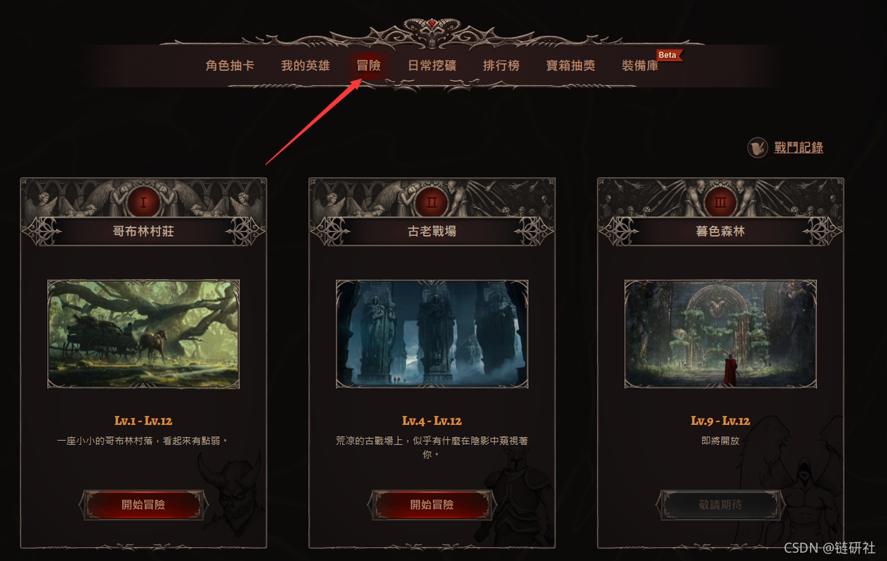Viewport: 887px width, 561px height.
Task: Open the 排行榜 leaderboard tab
Action: [x=501, y=66]
